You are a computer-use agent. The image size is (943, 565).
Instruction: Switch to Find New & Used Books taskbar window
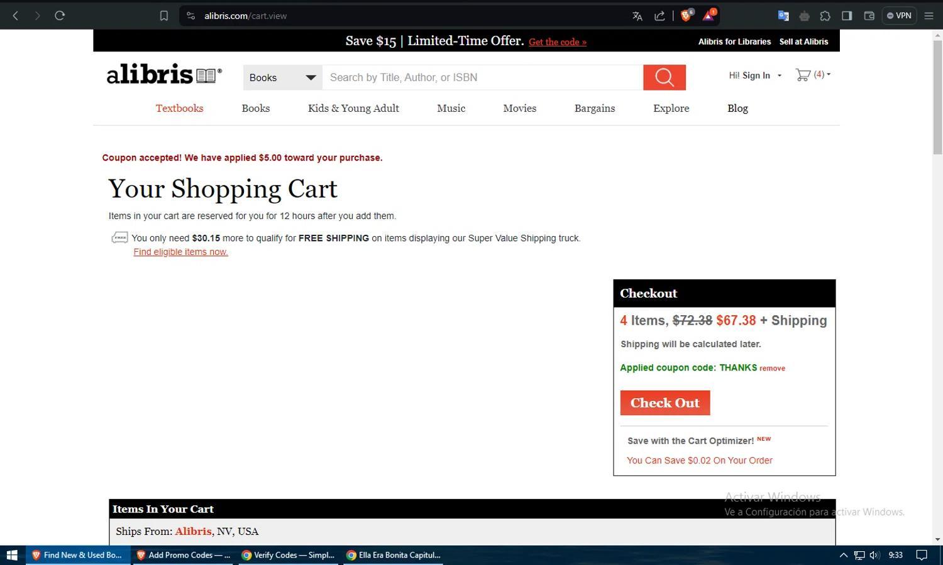[x=78, y=555]
